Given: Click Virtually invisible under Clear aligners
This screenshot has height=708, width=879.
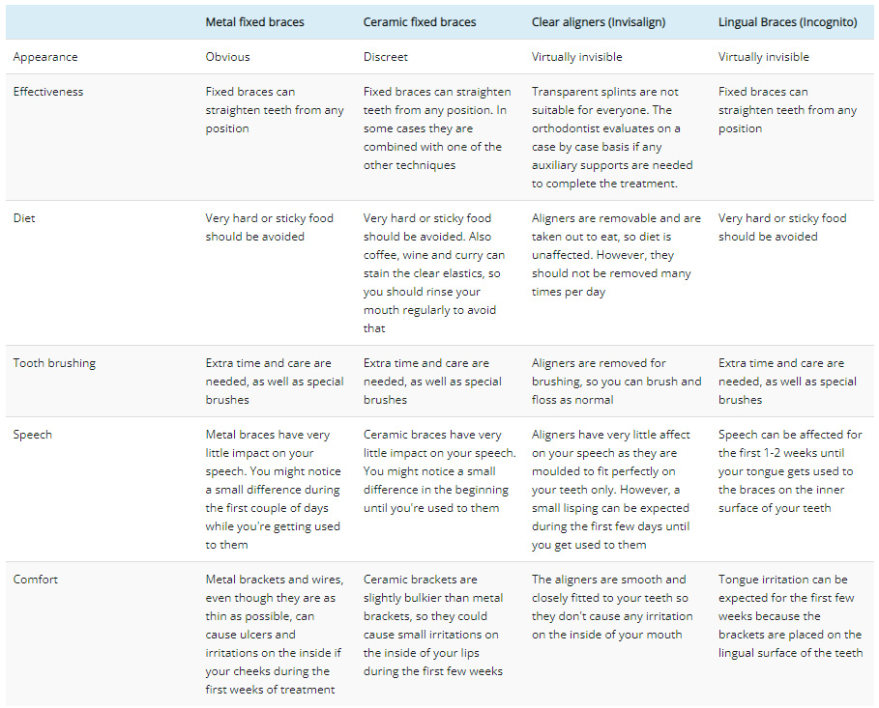Looking at the screenshot, I should pos(577,57).
